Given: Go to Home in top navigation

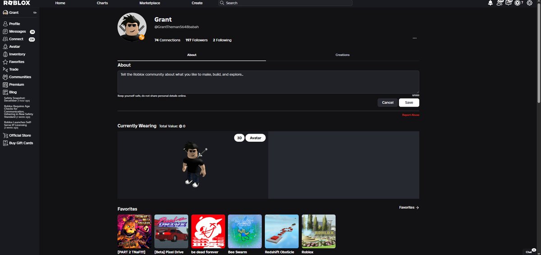Looking at the screenshot, I should (60, 3).
